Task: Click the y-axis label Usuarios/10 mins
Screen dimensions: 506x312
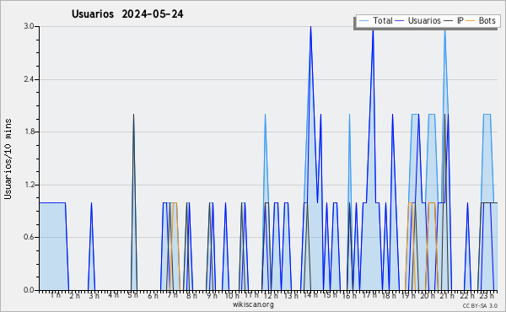Action: coord(8,159)
